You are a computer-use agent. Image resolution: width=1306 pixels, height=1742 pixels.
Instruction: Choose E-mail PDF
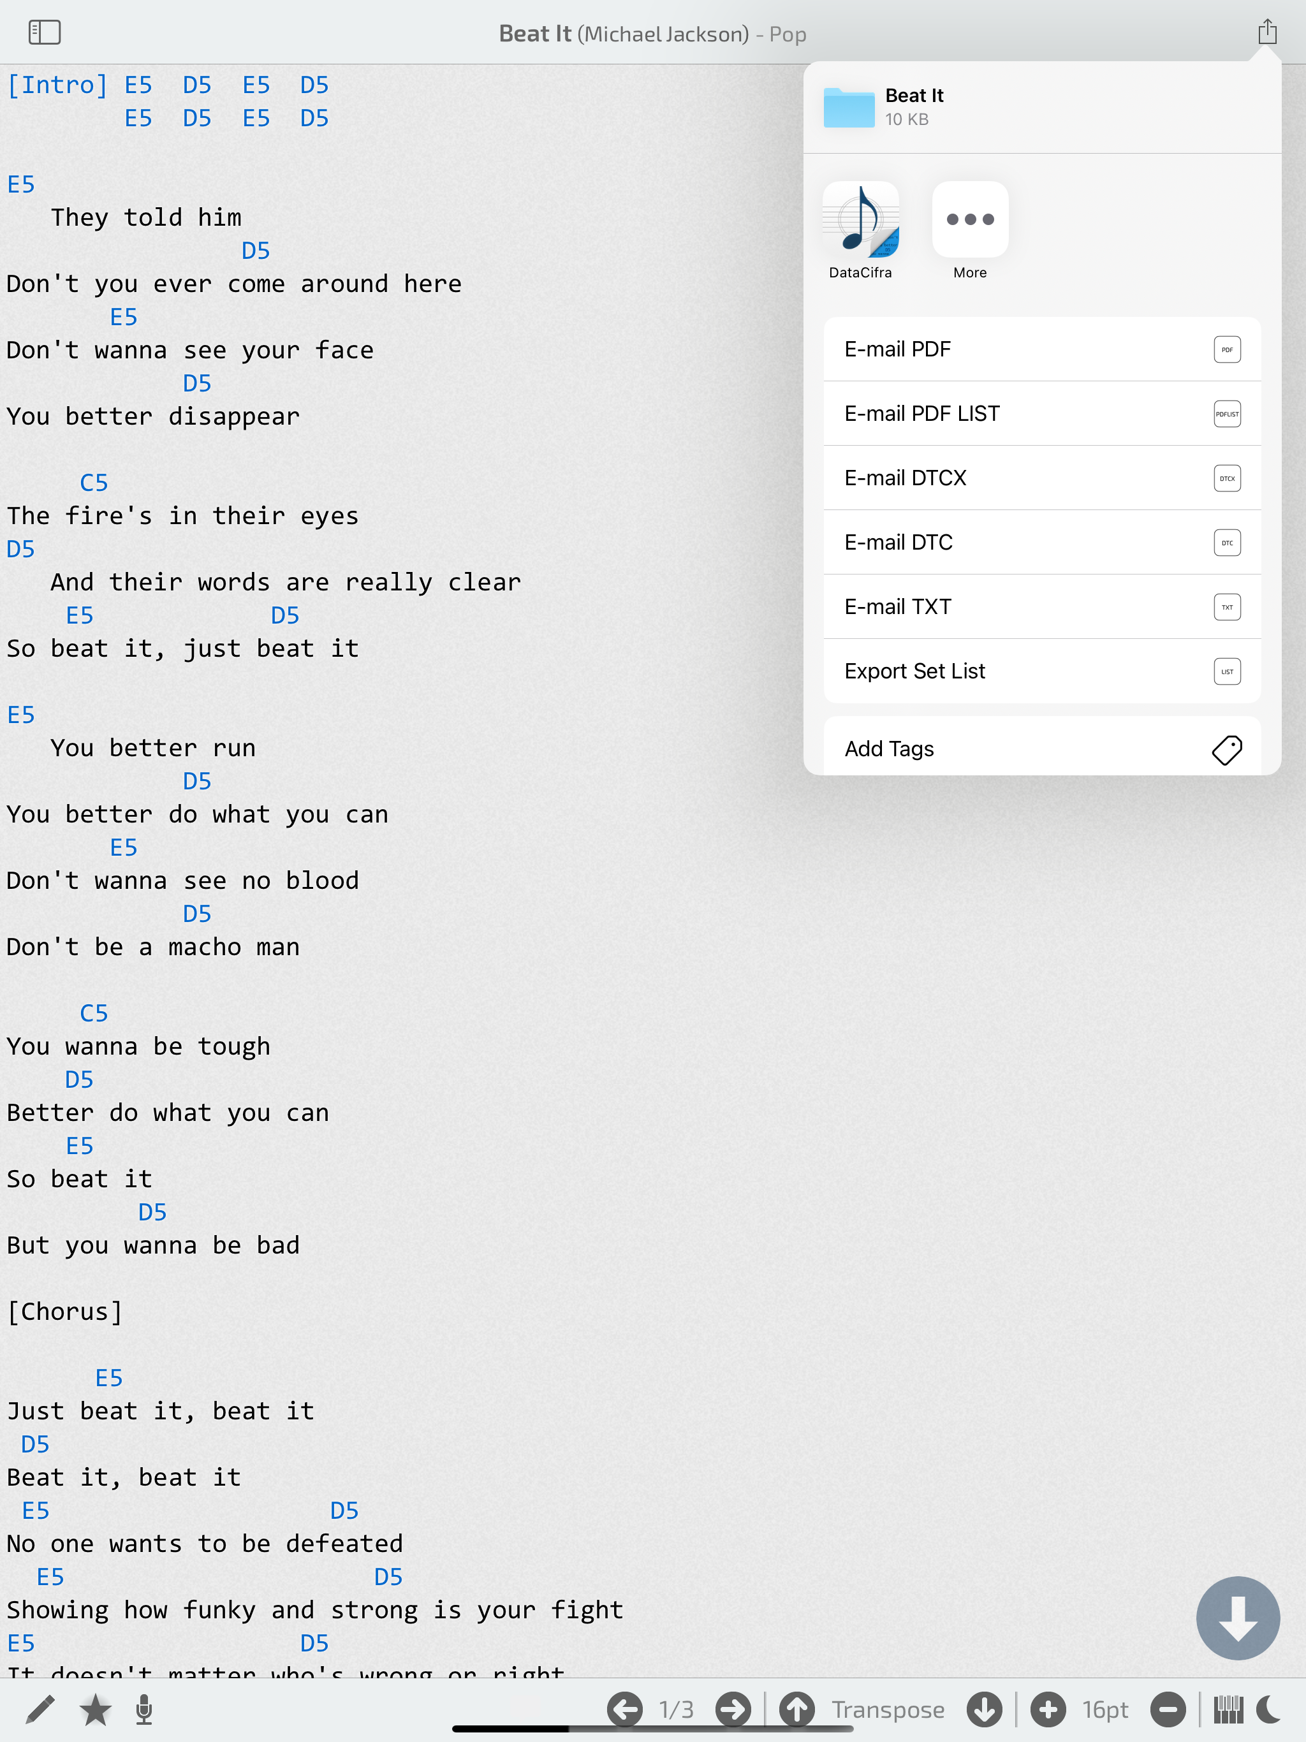[1041, 349]
